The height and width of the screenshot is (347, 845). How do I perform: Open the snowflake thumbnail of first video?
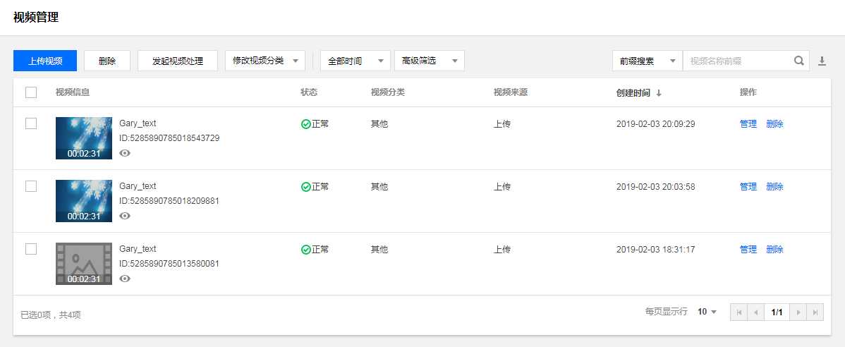[x=84, y=138]
